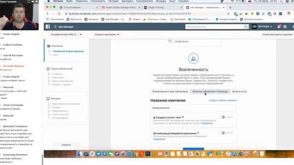Open Google Chrome from the Dock

[x=136, y=154]
